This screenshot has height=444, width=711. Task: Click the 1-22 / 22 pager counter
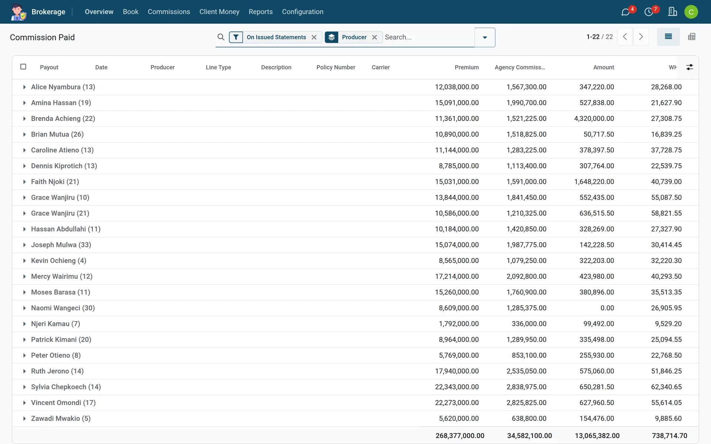[600, 37]
